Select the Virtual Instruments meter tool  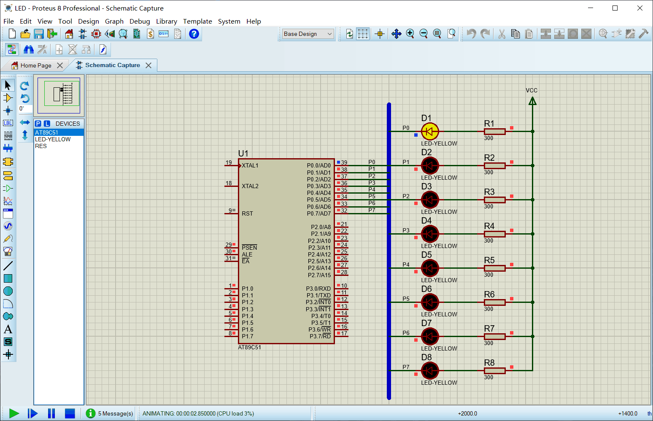coord(8,252)
